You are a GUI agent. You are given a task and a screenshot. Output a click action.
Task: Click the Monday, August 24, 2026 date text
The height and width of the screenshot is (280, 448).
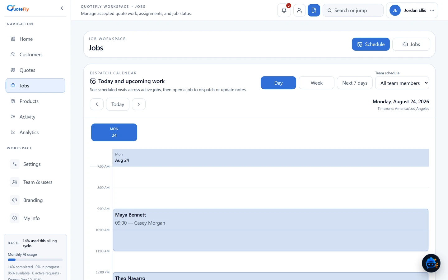(x=401, y=101)
